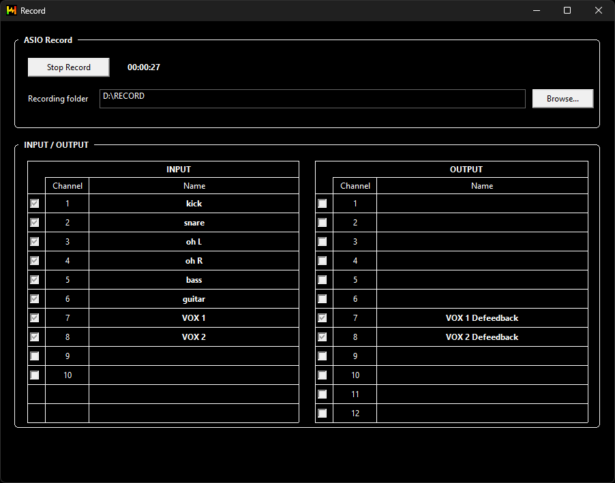615x483 pixels.
Task: Click the INPUT table header
Action: (x=179, y=170)
